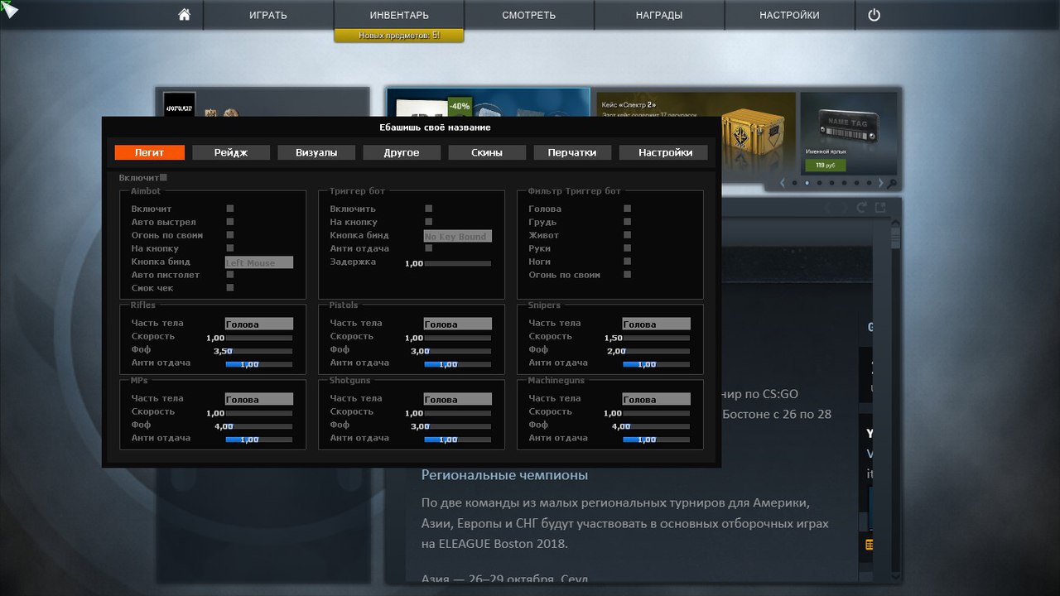Image resolution: width=1060 pixels, height=596 pixels.
Task: Toggle Aimbot Огонь по своим checkbox
Action: tap(230, 235)
